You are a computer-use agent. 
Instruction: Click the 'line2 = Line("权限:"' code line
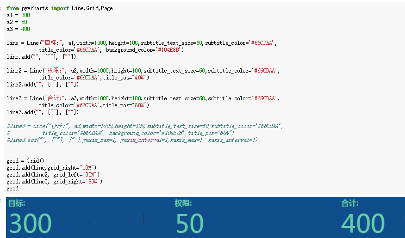coord(143,71)
